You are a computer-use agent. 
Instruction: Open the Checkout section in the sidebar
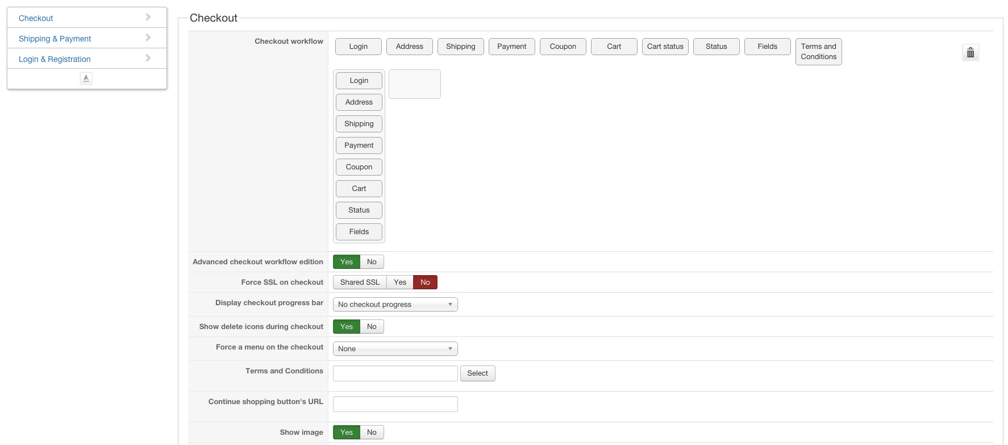click(x=87, y=18)
